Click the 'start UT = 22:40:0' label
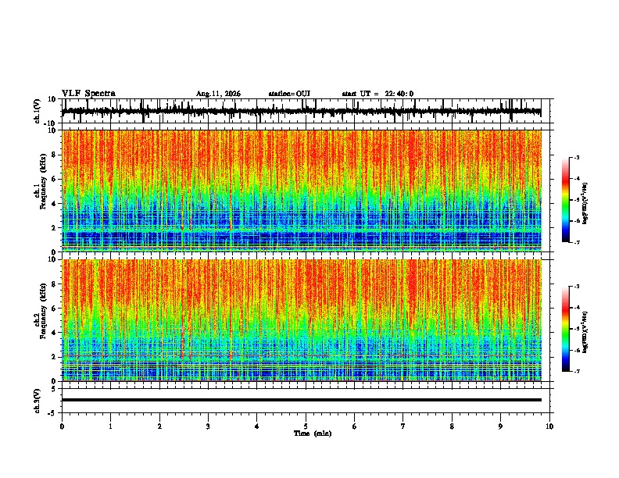Image resolution: width=619 pixels, height=478 pixels. pos(377,94)
